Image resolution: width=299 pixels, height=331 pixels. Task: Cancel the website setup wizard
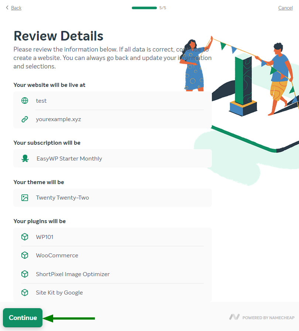[x=285, y=8]
